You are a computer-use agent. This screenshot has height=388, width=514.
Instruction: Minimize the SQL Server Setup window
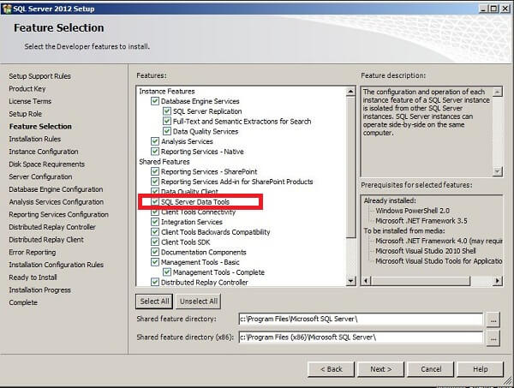(483, 9)
